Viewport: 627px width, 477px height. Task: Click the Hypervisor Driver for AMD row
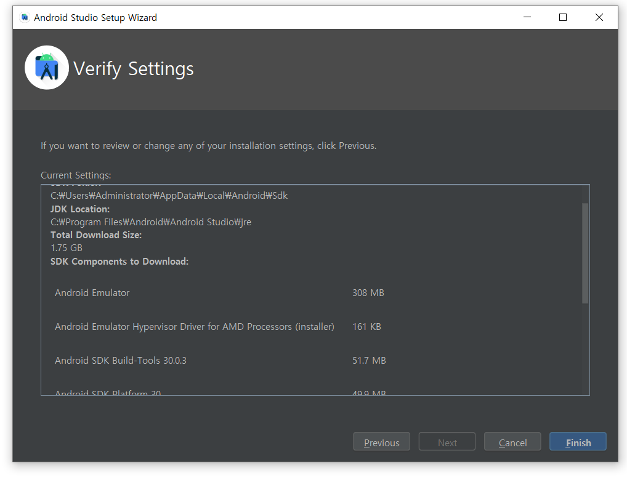[x=217, y=327]
